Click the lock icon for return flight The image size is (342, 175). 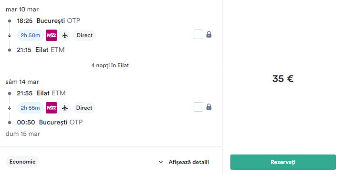[x=209, y=107]
